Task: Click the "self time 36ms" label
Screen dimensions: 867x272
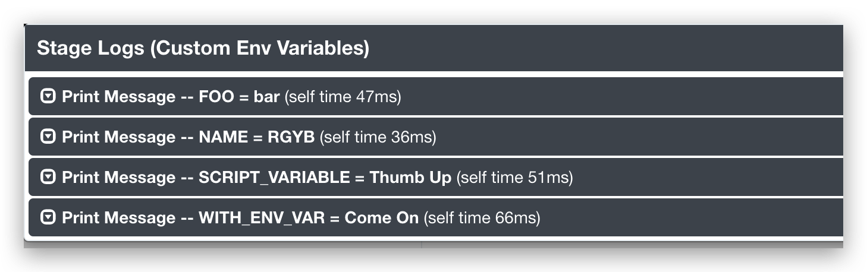Action: (x=378, y=137)
